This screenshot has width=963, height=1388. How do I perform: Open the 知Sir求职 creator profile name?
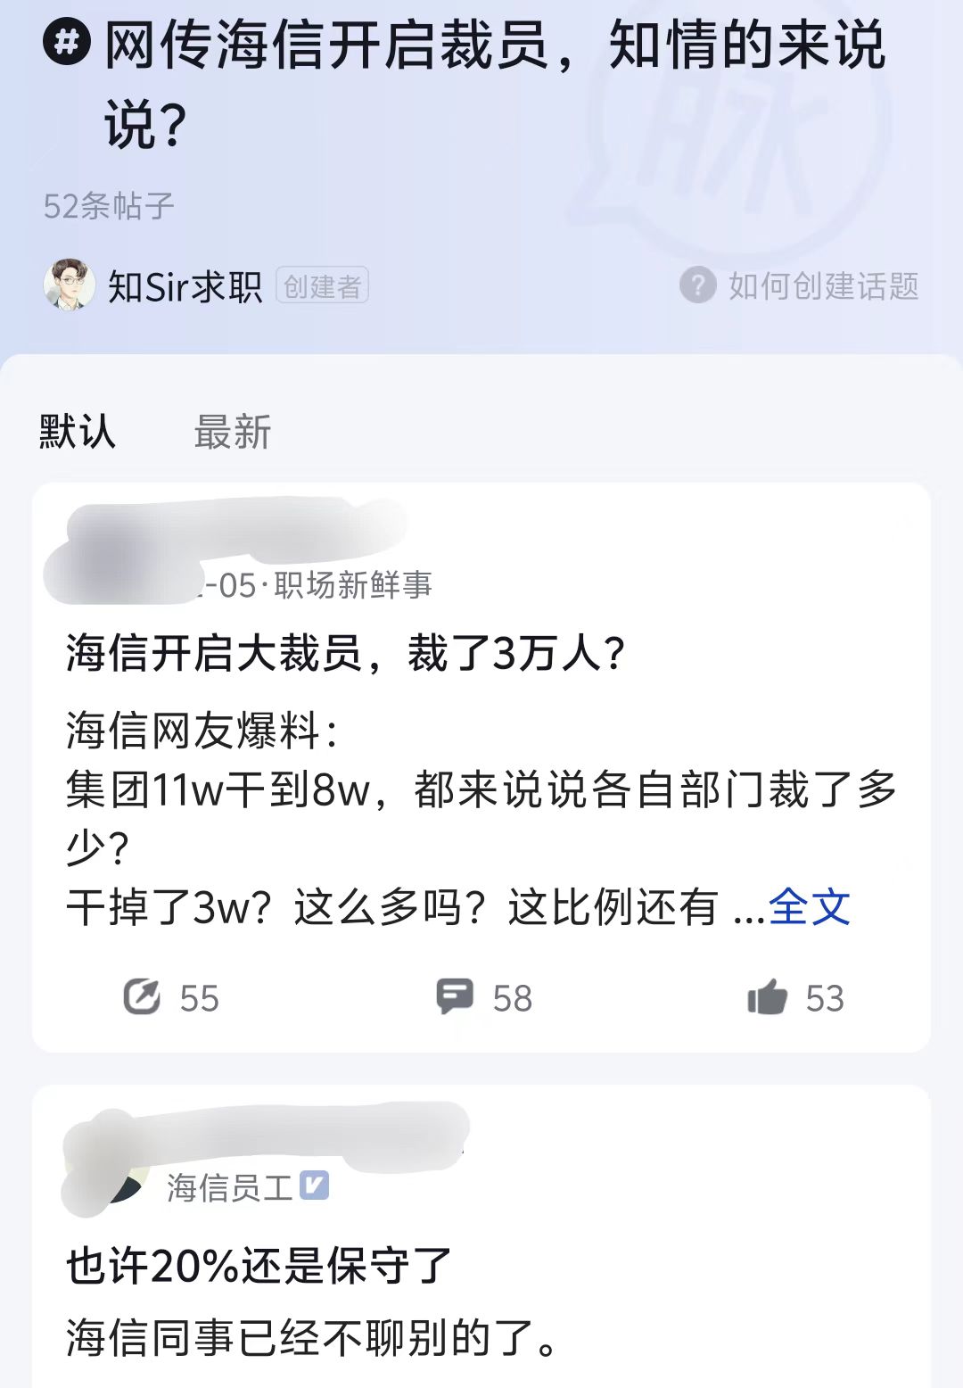[185, 286]
